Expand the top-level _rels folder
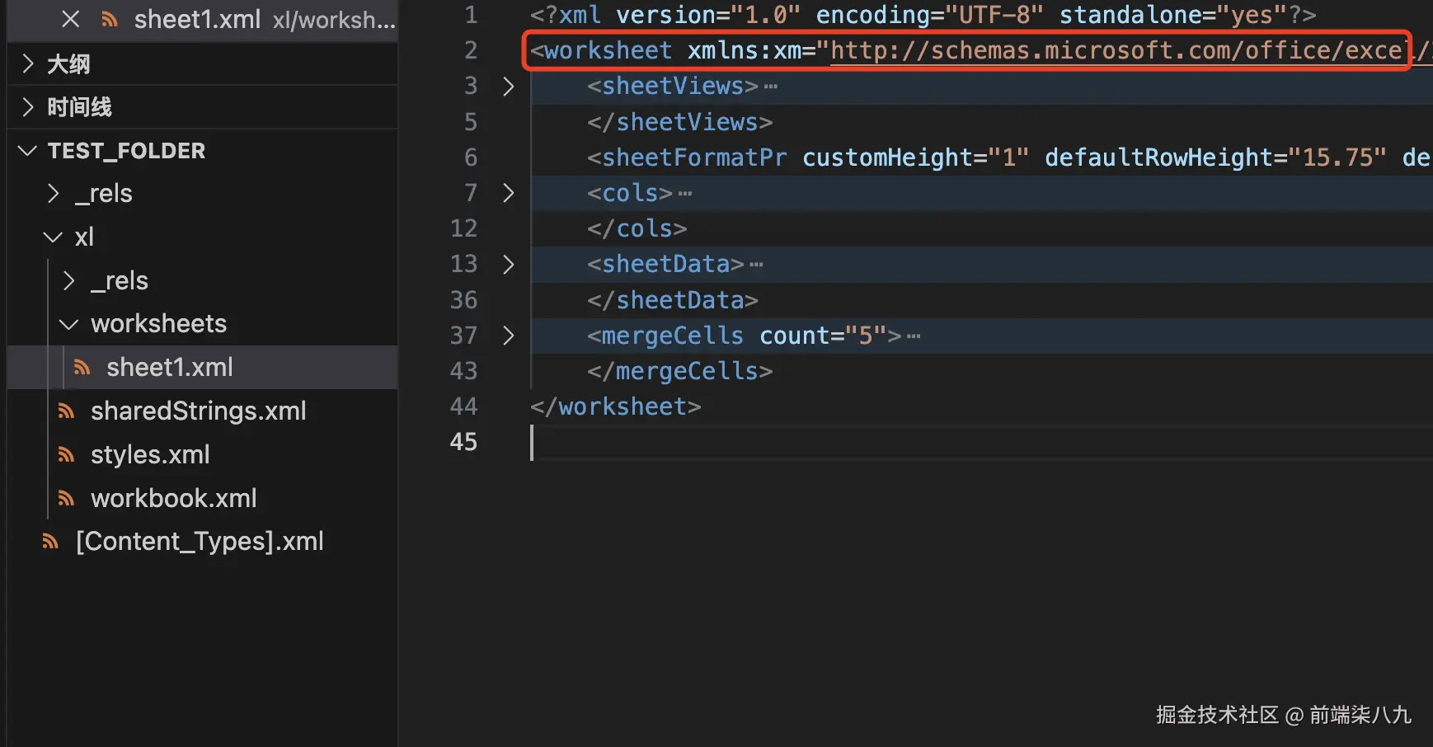This screenshot has height=747, width=1433. [54, 194]
